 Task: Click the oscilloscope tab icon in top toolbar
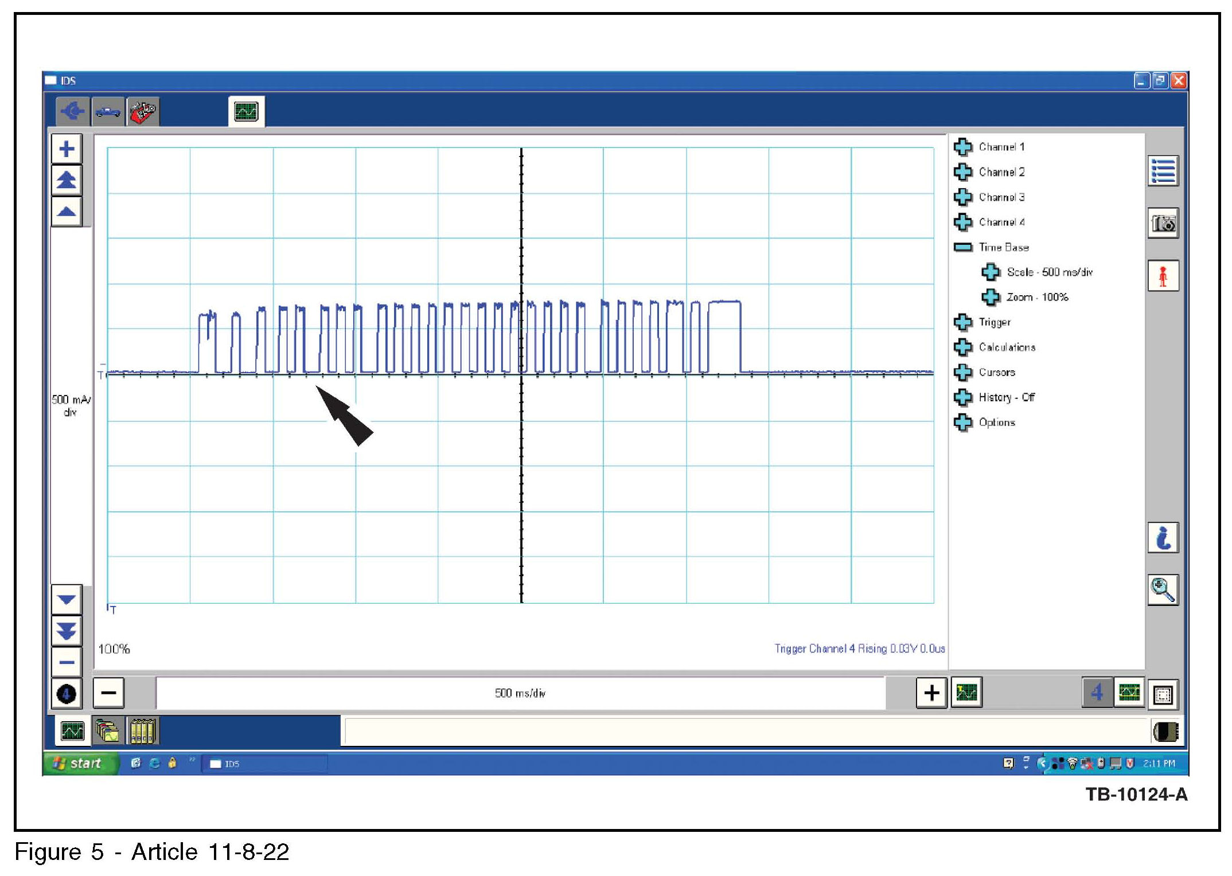click(246, 111)
